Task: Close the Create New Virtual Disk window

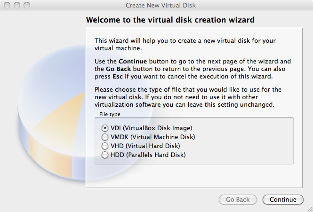Action: [7, 5]
